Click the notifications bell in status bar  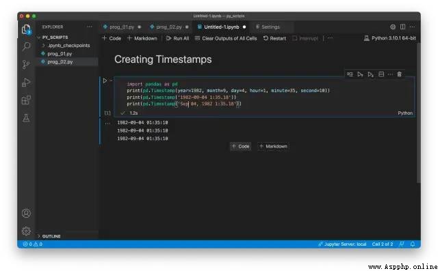coord(413,244)
